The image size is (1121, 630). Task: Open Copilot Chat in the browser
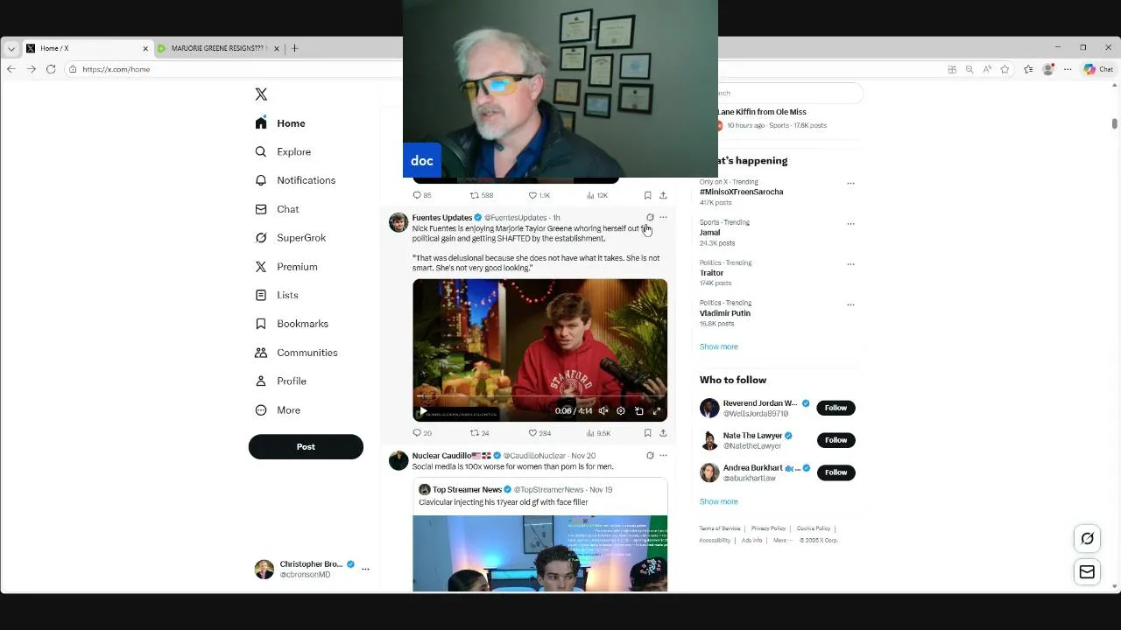[1098, 69]
